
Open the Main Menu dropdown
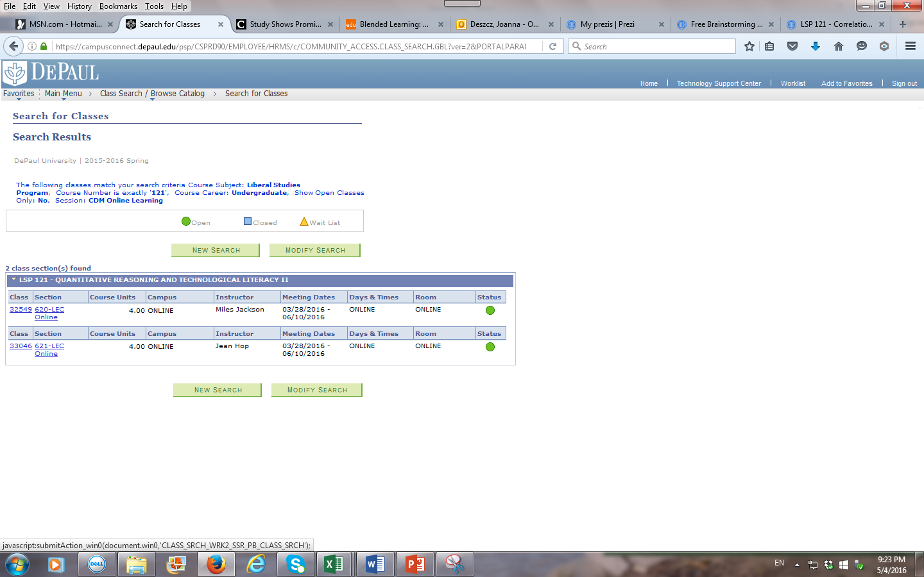click(63, 94)
